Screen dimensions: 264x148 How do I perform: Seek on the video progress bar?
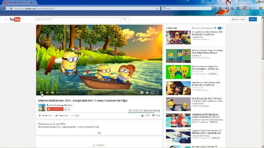[99, 90]
